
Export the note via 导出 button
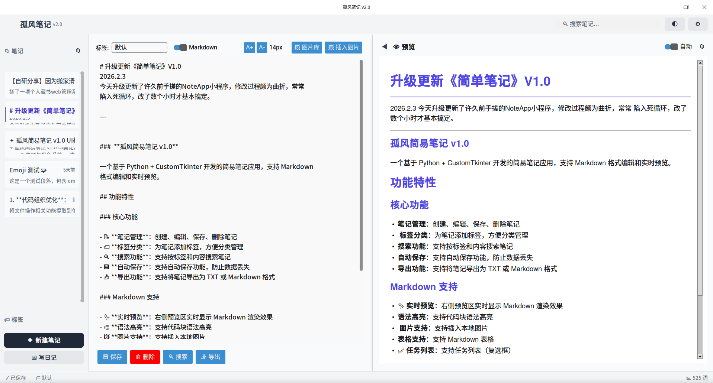210,357
